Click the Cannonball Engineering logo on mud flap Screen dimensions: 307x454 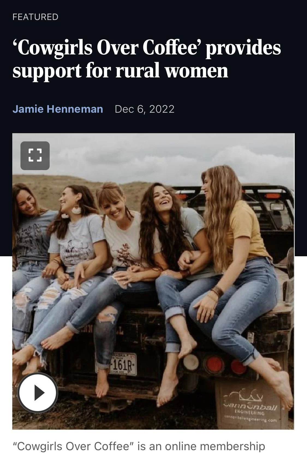[x=251, y=408]
